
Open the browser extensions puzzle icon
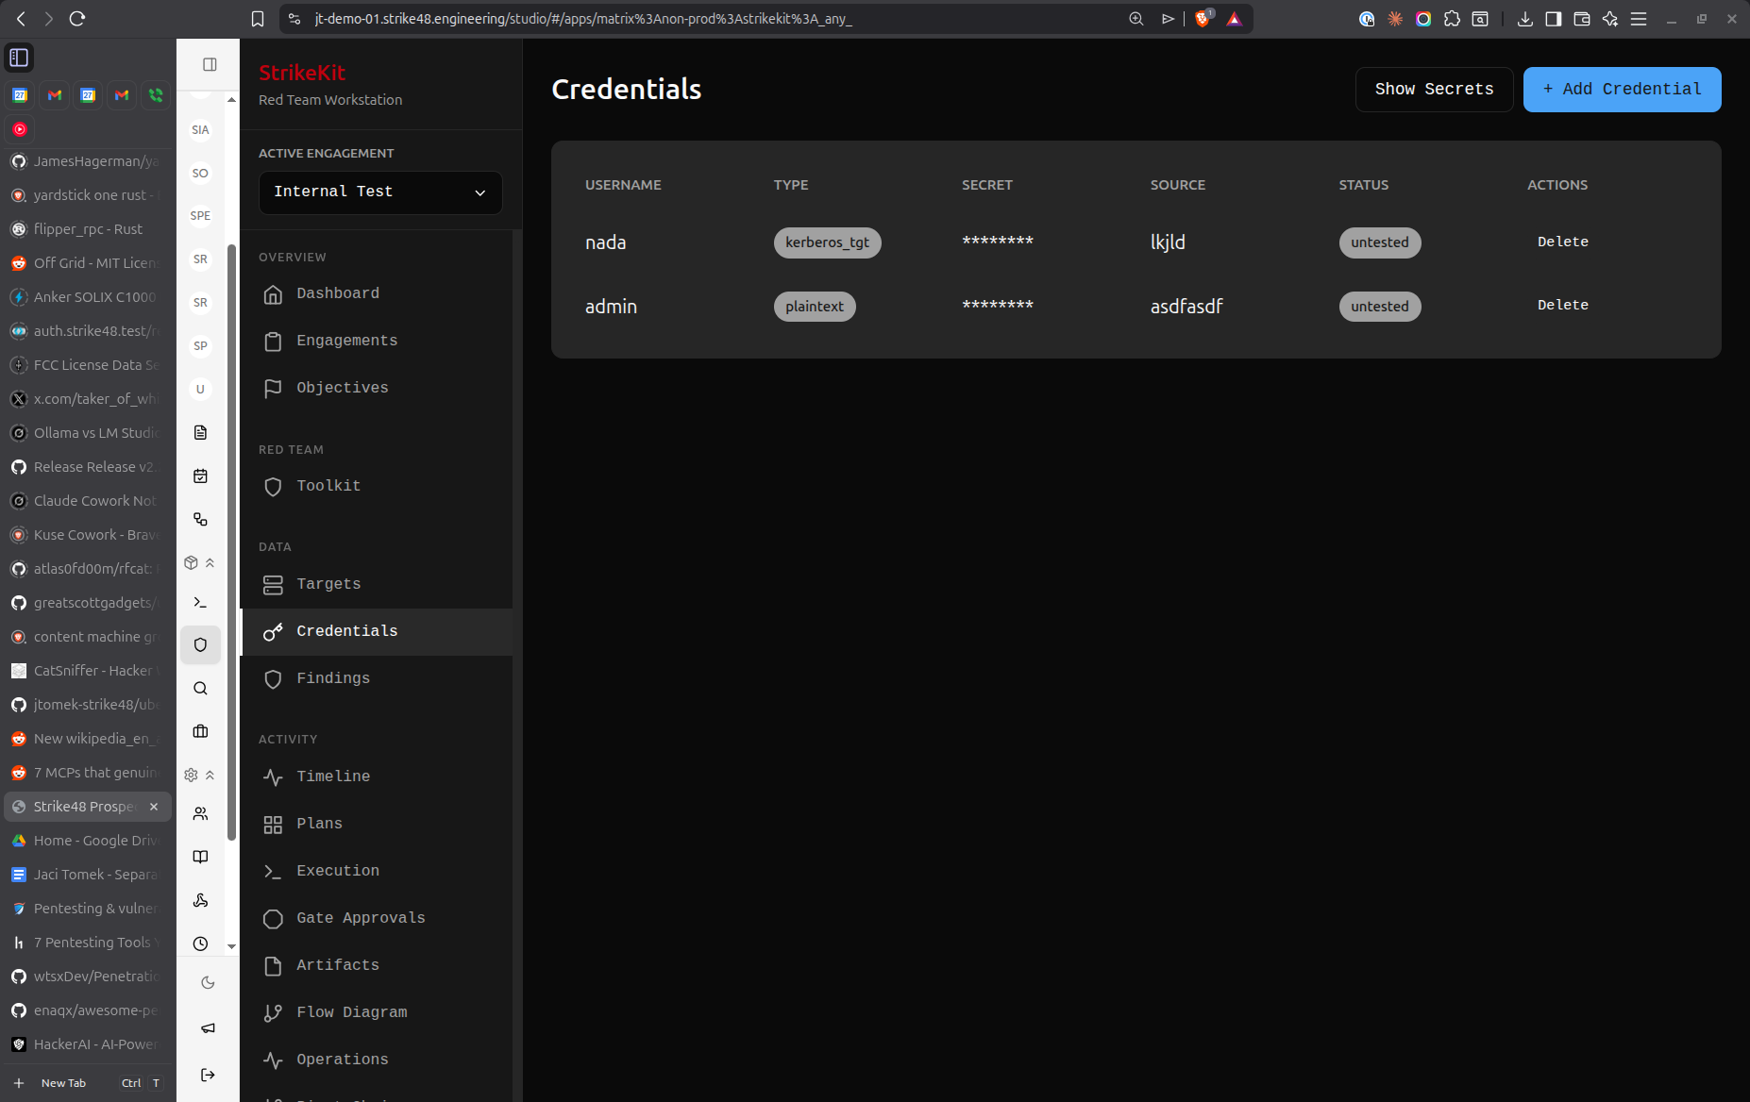coord(1452,19)
